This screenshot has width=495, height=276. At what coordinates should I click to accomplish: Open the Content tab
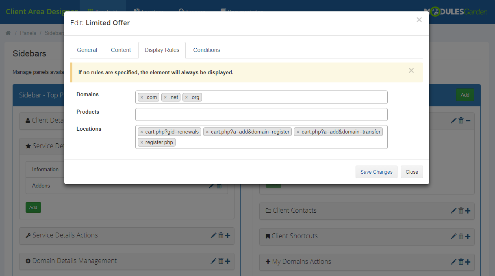(x=121, y=50)
